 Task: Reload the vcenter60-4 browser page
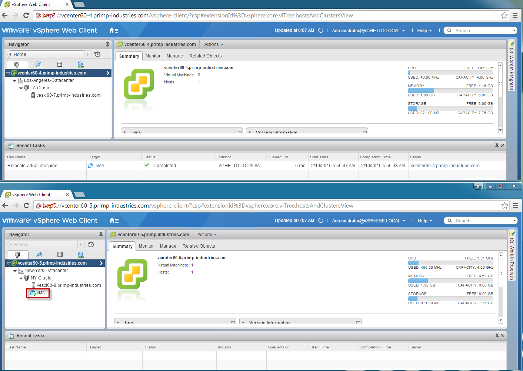tap(26, 15)
